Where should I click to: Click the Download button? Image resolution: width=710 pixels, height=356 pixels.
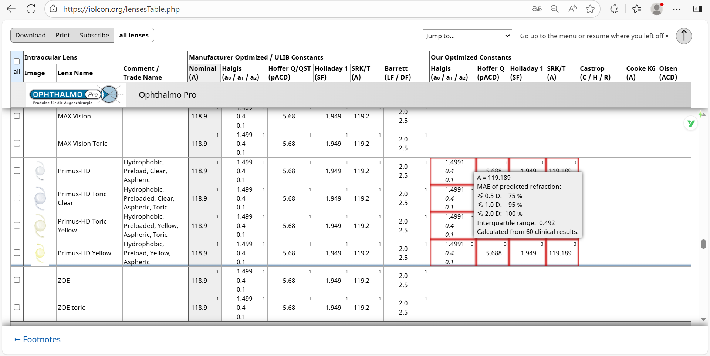click(31, 35)
